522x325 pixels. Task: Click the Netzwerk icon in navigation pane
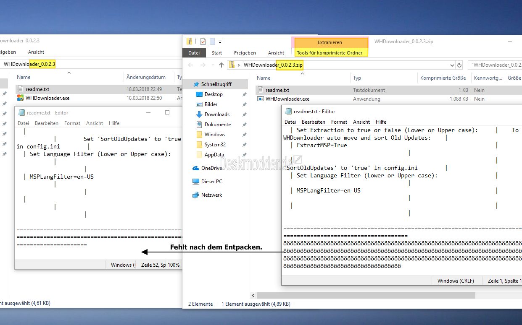pos(196,195)
